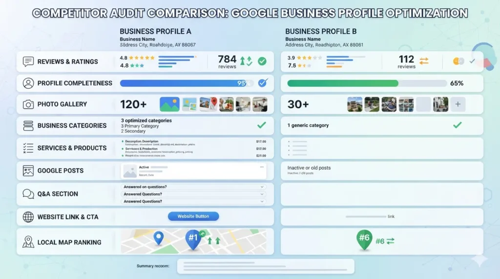Open the blank Profile B photo placeholder
The image size is (500, 279).
tap(423, 104)
